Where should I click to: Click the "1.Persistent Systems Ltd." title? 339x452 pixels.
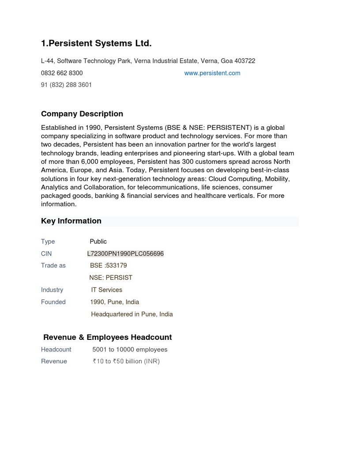tap(96, 43)
